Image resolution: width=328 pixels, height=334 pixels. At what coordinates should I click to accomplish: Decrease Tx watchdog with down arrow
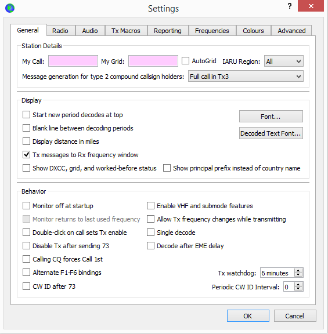tap(298, 275)
